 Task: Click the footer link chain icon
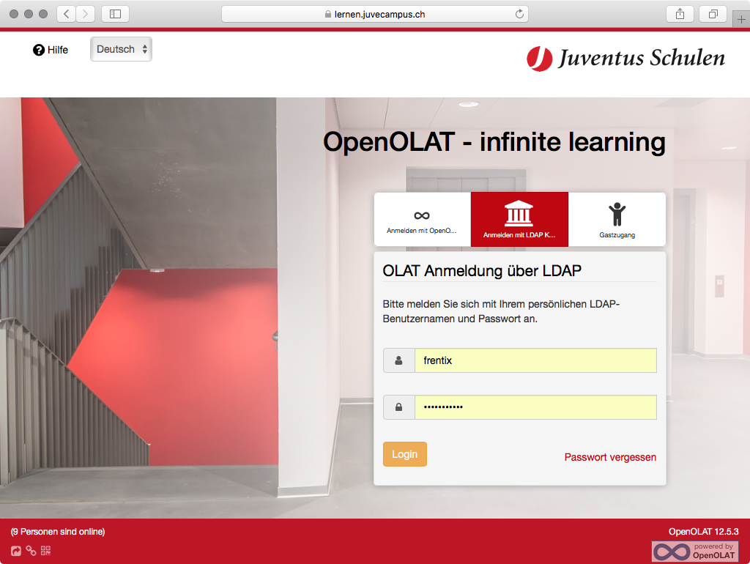click(31, 551)
